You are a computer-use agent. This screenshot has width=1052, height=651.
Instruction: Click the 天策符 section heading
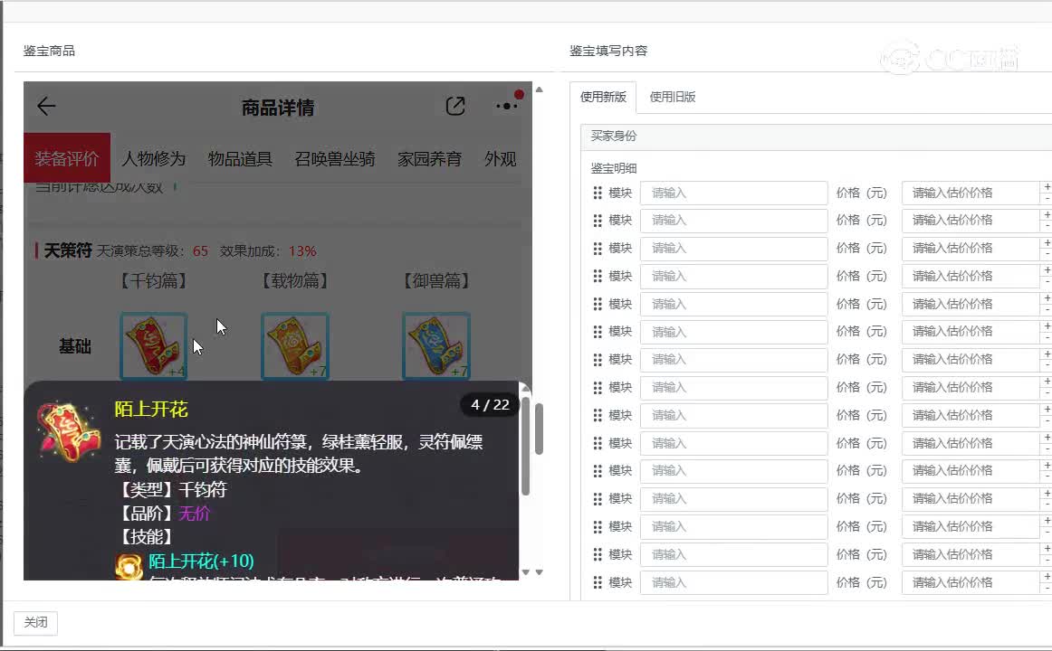[x=68, y=250]
